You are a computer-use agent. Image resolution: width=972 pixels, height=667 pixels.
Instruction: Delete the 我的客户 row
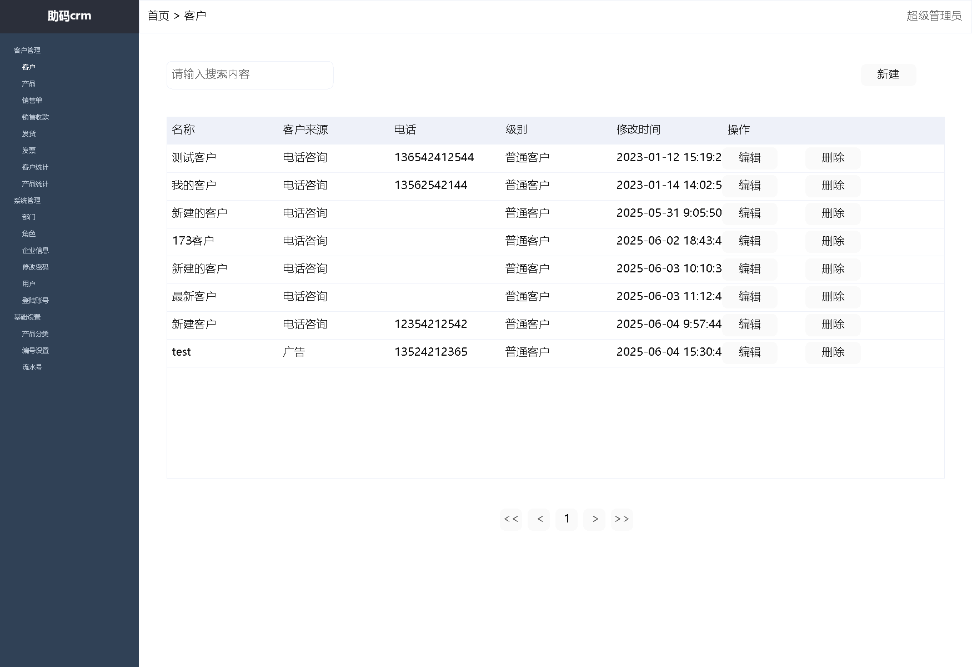tap(833, 186)
